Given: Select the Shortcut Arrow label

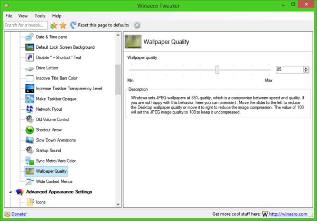Looking at the screenshot, I should click(x=49, y=130).
